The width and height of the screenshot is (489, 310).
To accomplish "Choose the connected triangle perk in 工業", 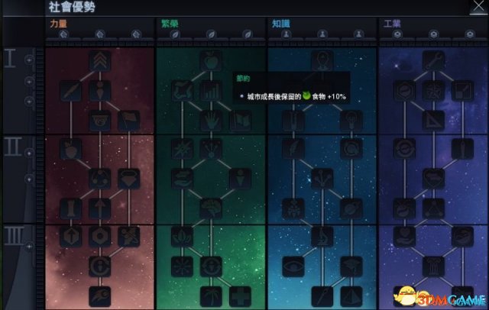I will click(x=433, y=208).
